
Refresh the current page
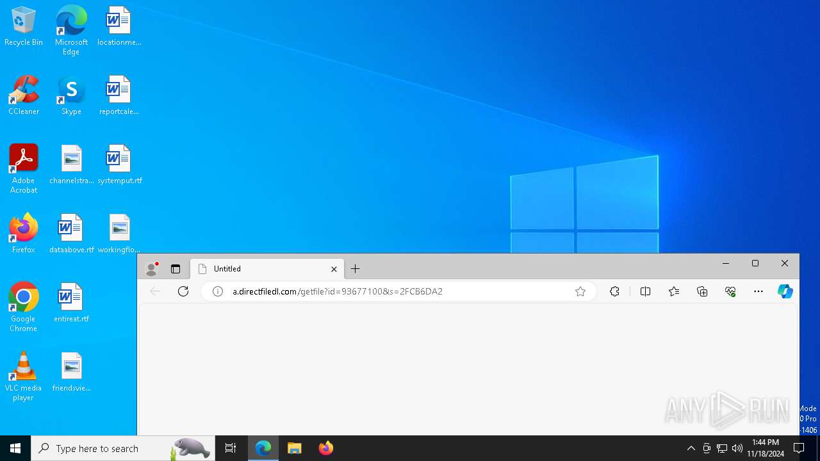tap(183, 291)
